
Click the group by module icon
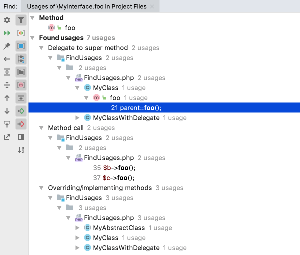click(x=21, y=59)
